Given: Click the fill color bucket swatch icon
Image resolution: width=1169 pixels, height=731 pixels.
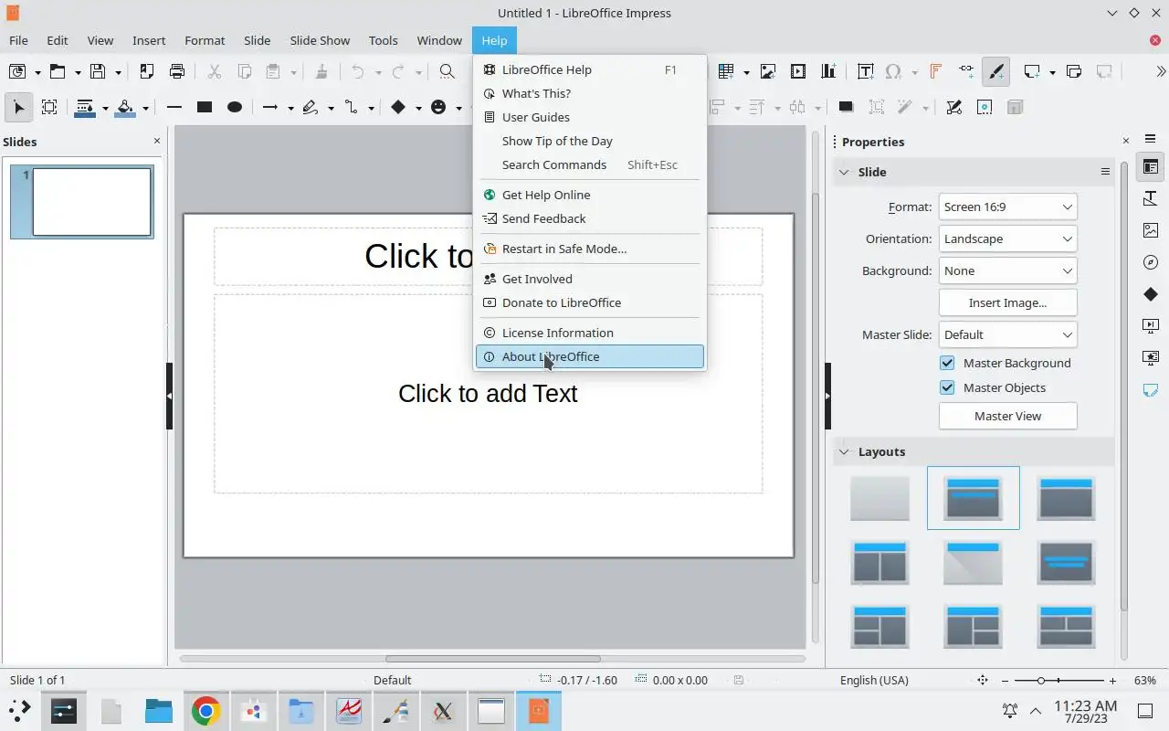Looking at the screenshot, I should [126, 108].
